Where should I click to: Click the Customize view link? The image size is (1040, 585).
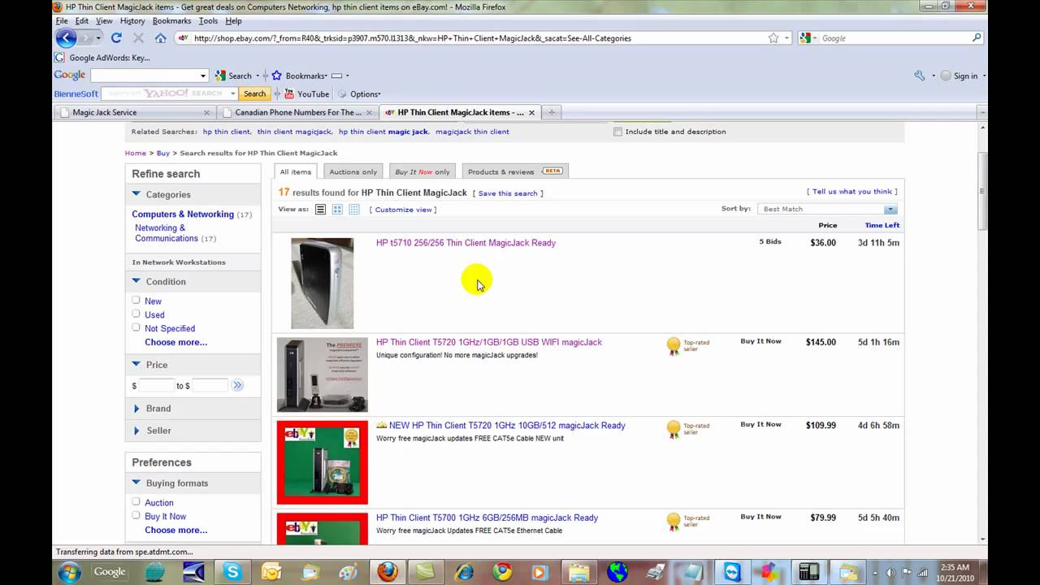coord(403,210)
